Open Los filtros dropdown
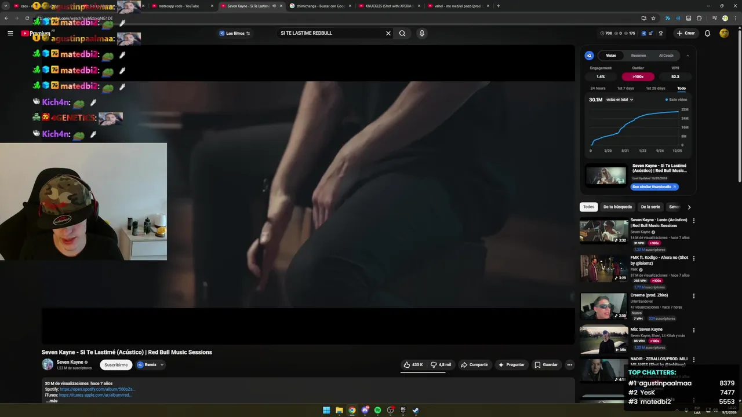This screenshot has height=417, width=742. (235, 34)
